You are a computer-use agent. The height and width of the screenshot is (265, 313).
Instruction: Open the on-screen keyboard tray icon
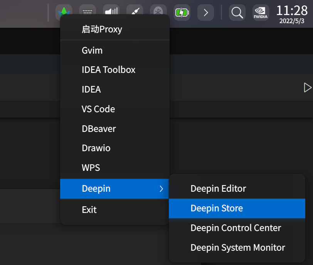click(87, 12)
